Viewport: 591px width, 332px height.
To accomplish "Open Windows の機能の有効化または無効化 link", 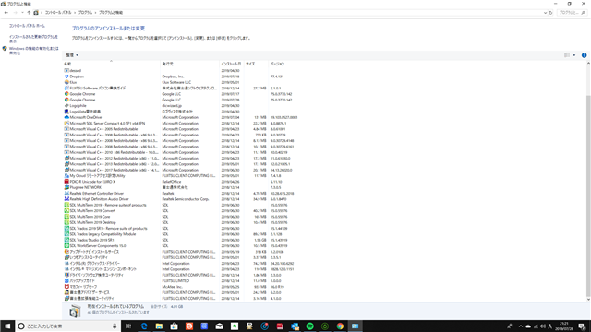I will (x=34, y=51).
